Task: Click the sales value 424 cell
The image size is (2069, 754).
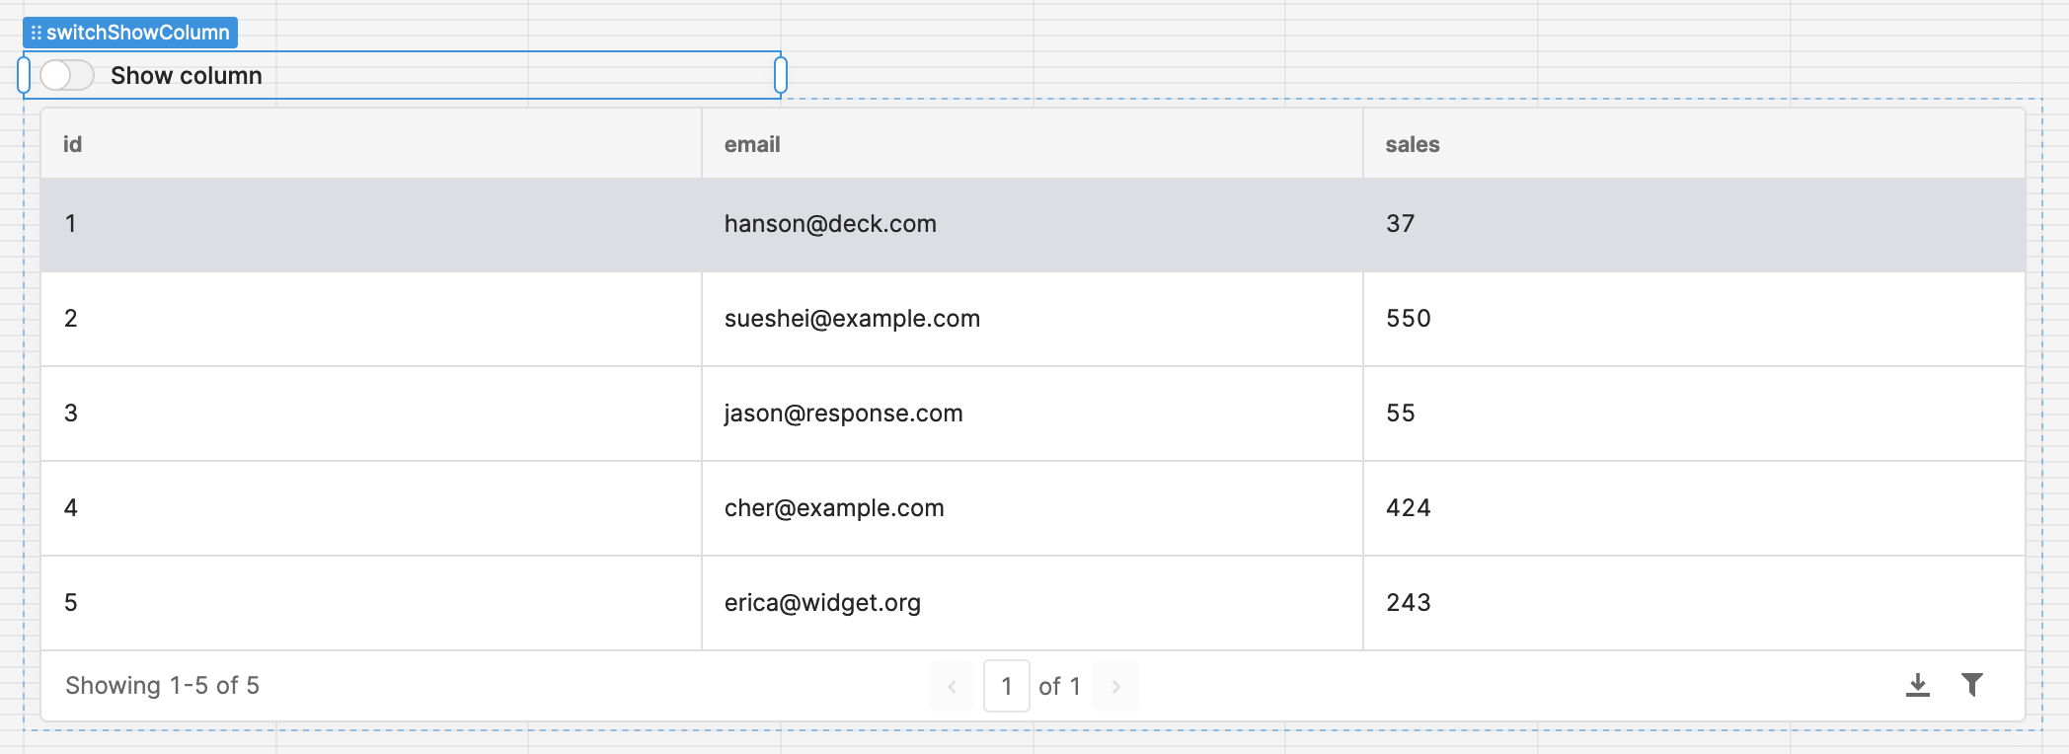Action: (x=1408, y=508)
